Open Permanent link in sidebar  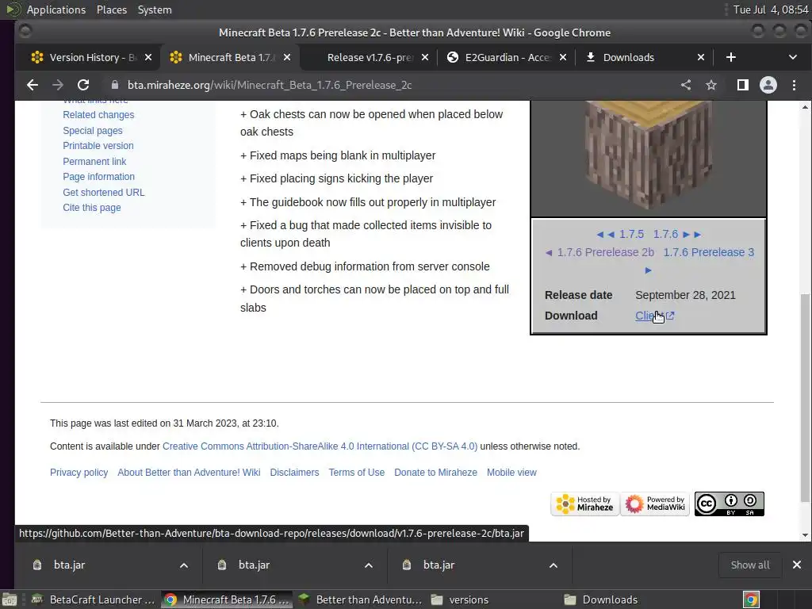pos(94,162)
